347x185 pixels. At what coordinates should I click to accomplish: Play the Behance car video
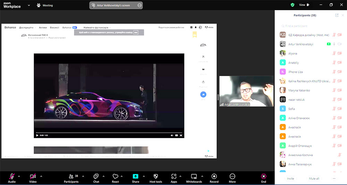(x=37, y=135)
